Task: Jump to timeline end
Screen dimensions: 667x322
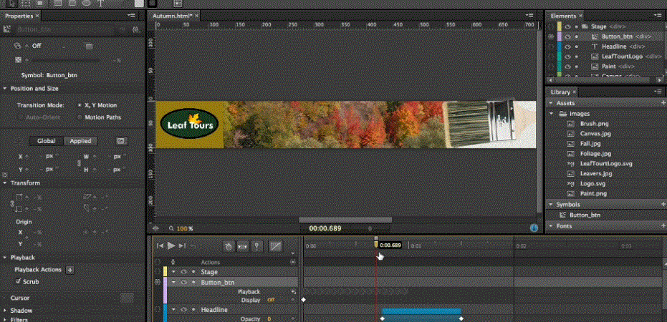Action: pos(182,245)
